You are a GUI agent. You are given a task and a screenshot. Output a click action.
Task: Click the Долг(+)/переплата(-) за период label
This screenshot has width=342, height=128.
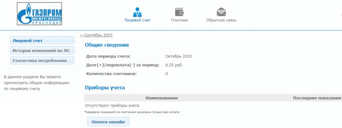[123, 65]
